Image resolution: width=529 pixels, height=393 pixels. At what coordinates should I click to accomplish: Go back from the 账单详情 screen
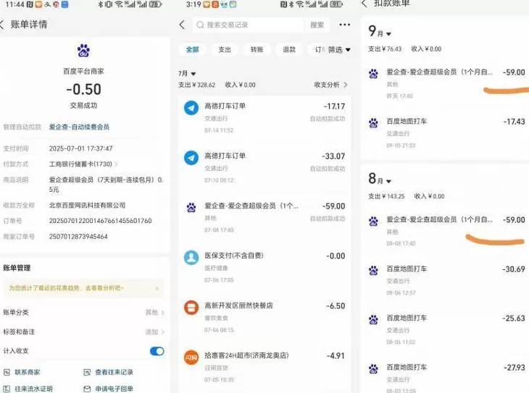tap(2, 25)
